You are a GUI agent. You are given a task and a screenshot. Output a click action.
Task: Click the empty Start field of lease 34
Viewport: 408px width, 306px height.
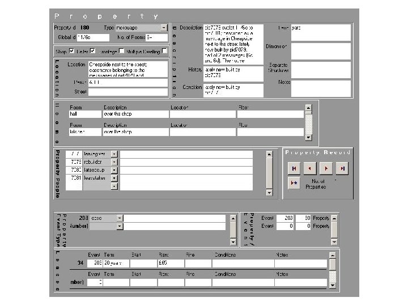143,263
